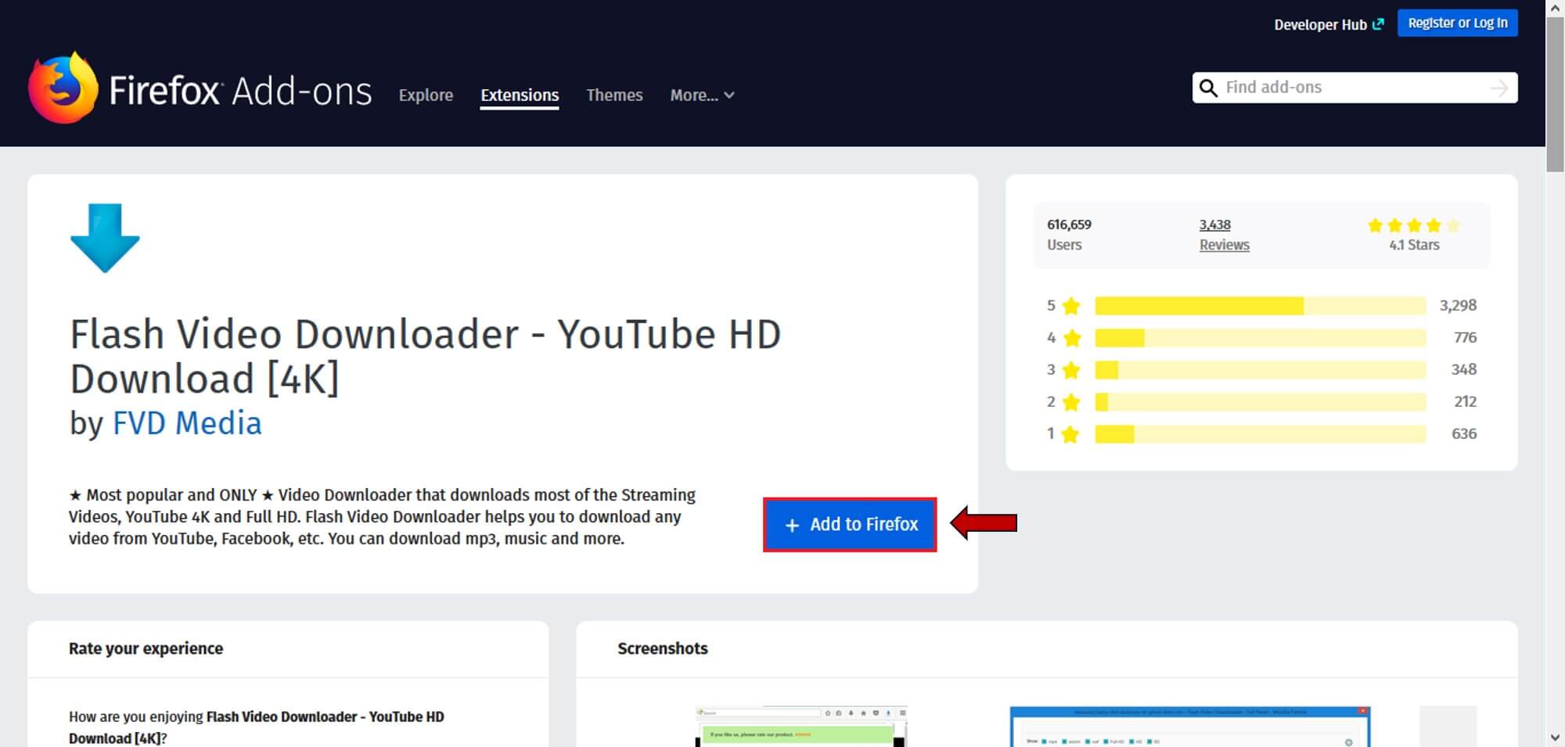Click the star icon beside 1 rating
The image size is (1565, 747).
(x=1071, y=433)
